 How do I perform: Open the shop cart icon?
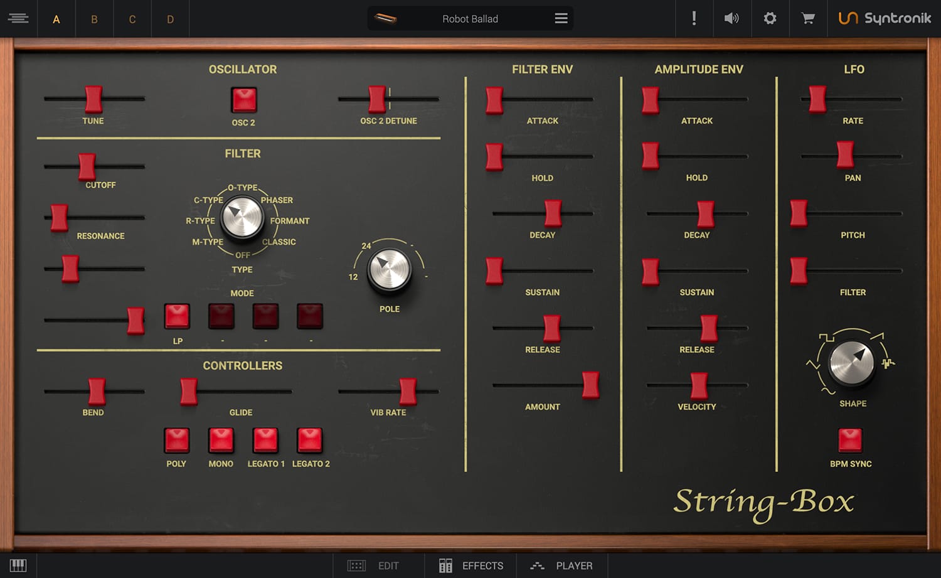coord(808,19)
